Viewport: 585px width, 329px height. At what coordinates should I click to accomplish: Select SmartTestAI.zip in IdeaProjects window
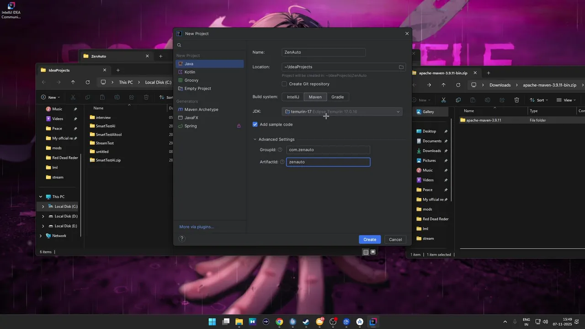pos(108,160)
